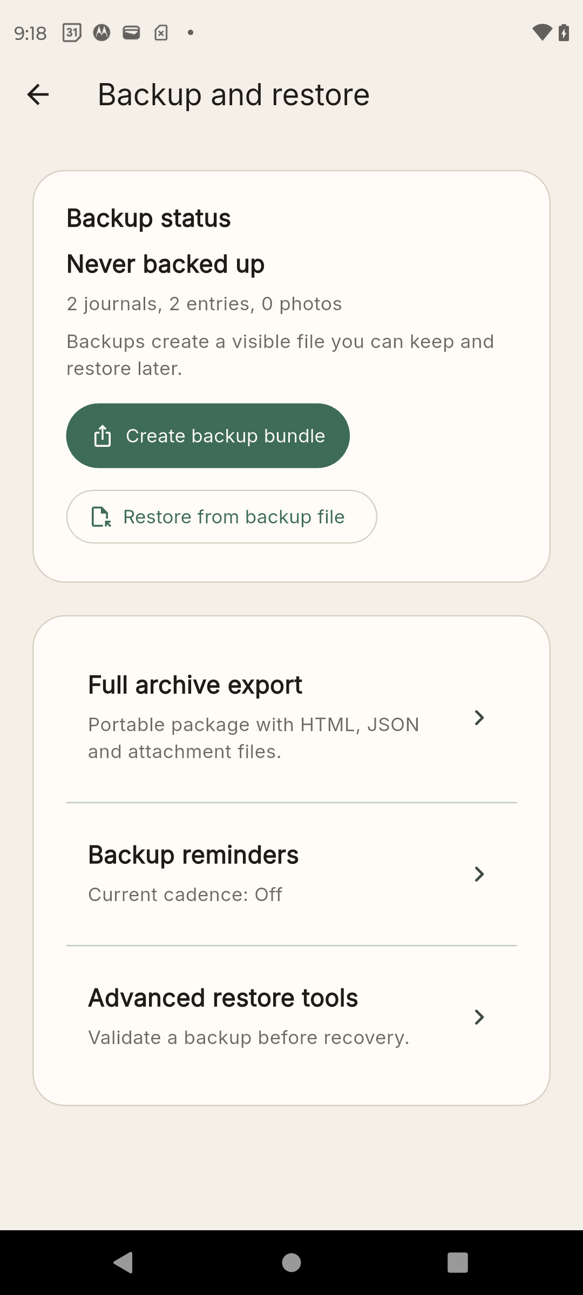This screenshot has height=1295, width=583.
Task: Expand Advanced restore tools chevron
Action: [x=479, y=1017]
